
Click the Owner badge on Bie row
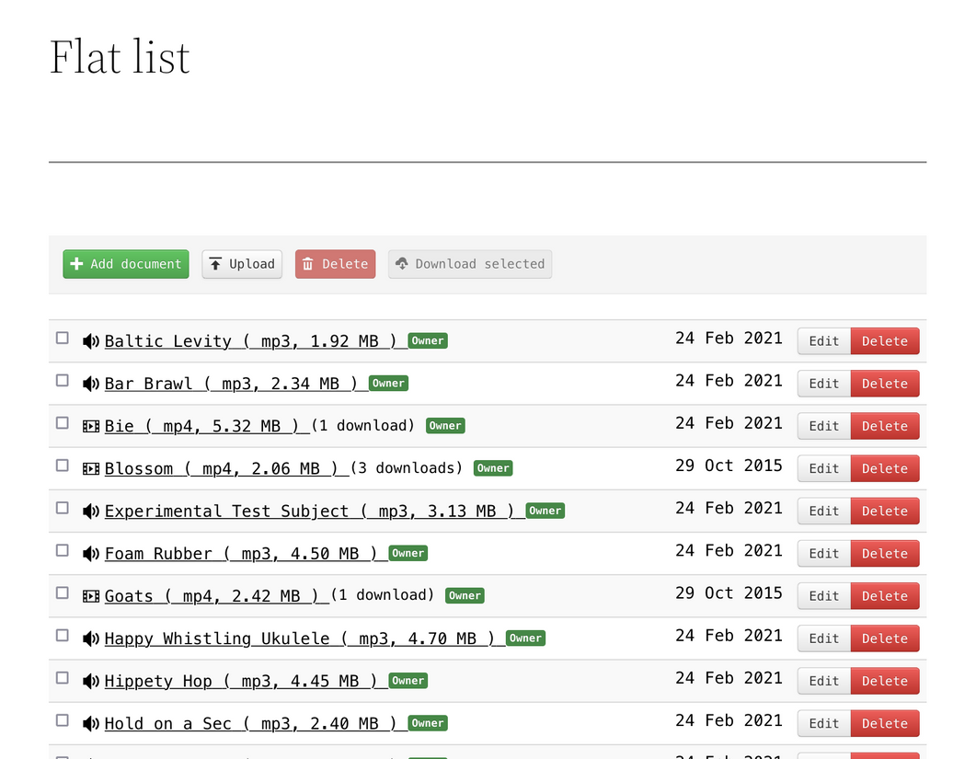pos(445,426)
